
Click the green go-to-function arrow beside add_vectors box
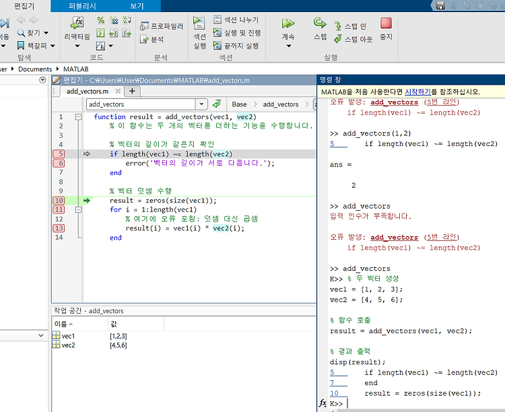217,104
